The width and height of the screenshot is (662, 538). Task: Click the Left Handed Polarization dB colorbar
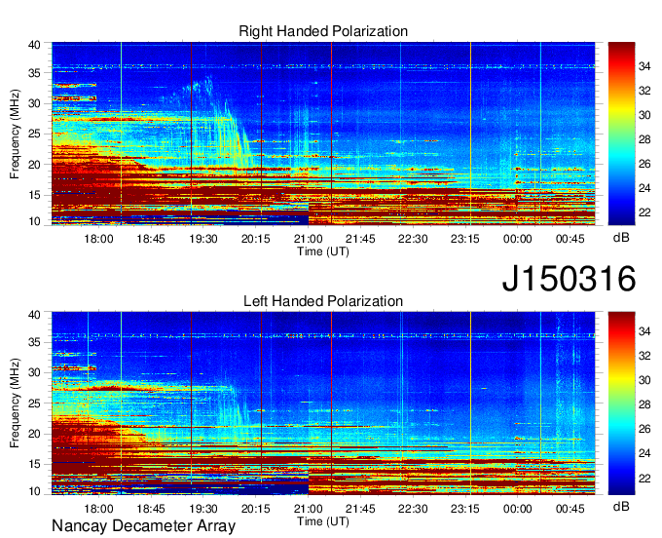click(x=621, y=403)
